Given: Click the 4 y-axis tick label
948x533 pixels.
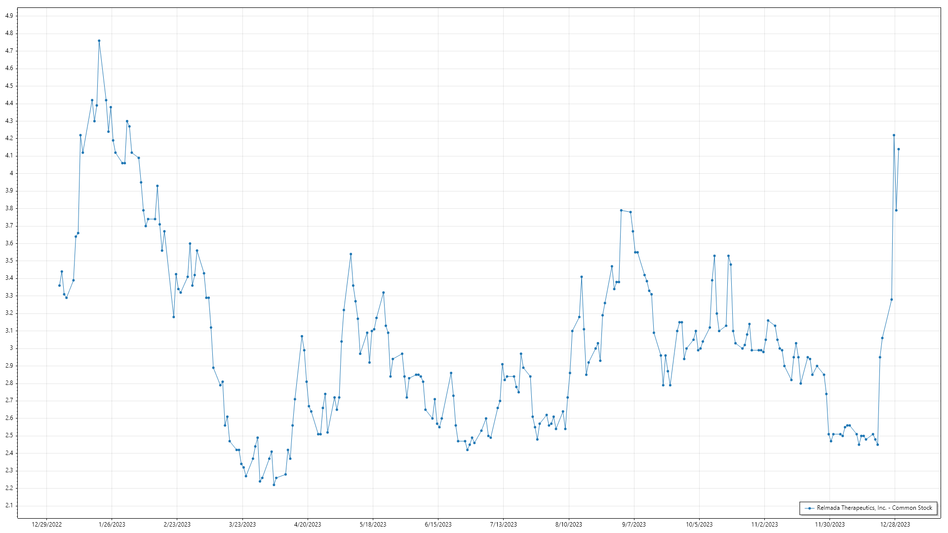Looking at the screenshot, I should (x=11, y=173).
